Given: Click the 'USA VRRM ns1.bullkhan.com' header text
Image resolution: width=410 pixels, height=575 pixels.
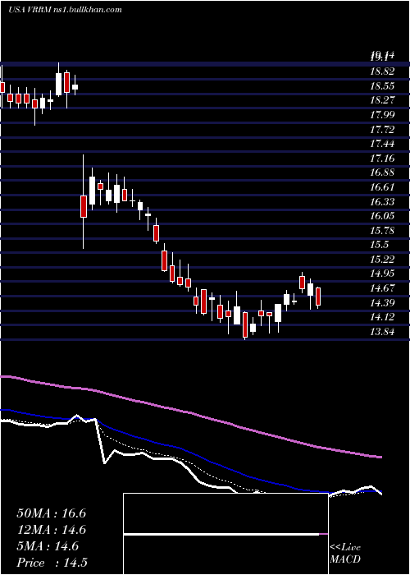Looking at the screenshot, I should pyautogui.click(x=65, y=10).
